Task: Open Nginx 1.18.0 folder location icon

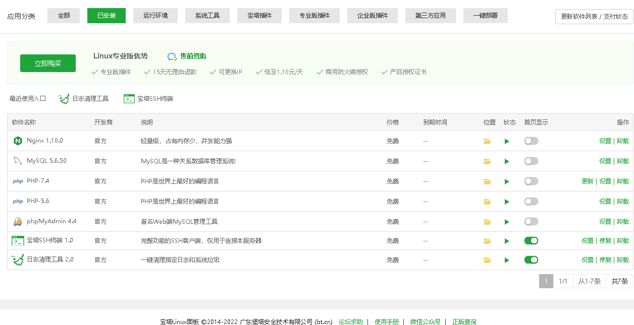Action: click(x=487, y=141)
